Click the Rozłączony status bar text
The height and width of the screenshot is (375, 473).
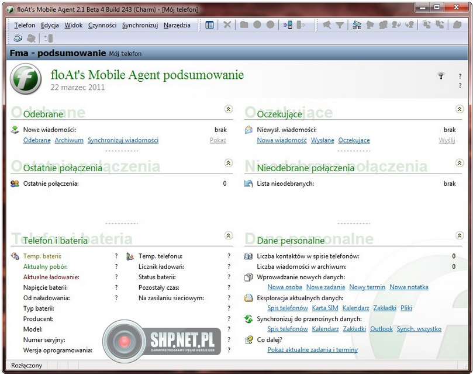[x=26, y=366]
